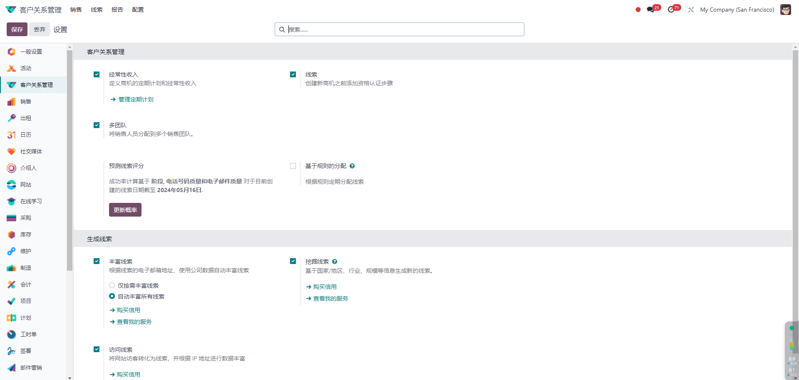799x380 pixels.
Task: Click the 在线学习 graduation cap icon
Action: 12,201
